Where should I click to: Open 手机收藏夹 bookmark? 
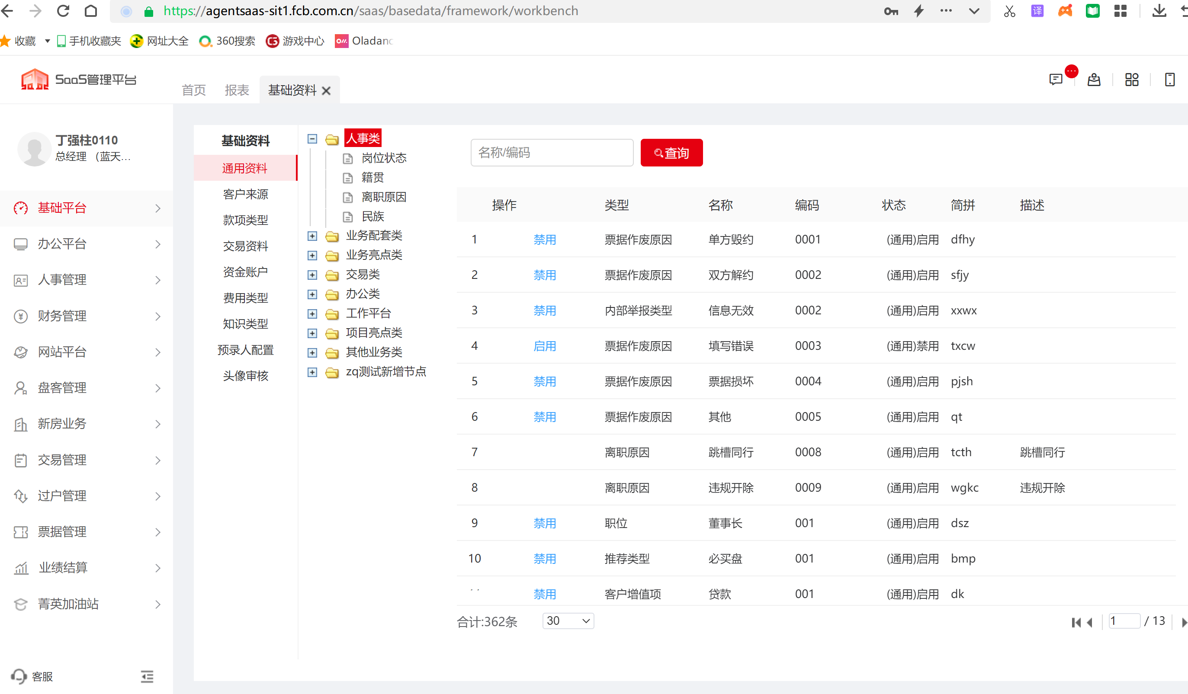point(89,41)
